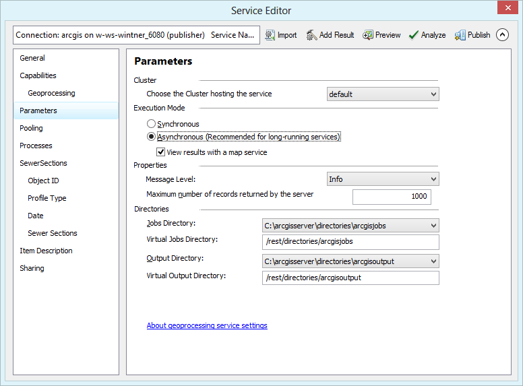Toggle View results with a map service
The width and height of the screenshot is (523, 386).
[x=161, y=152]
